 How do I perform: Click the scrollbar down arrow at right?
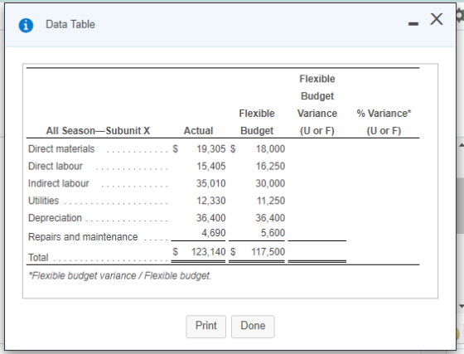(462, 307)
